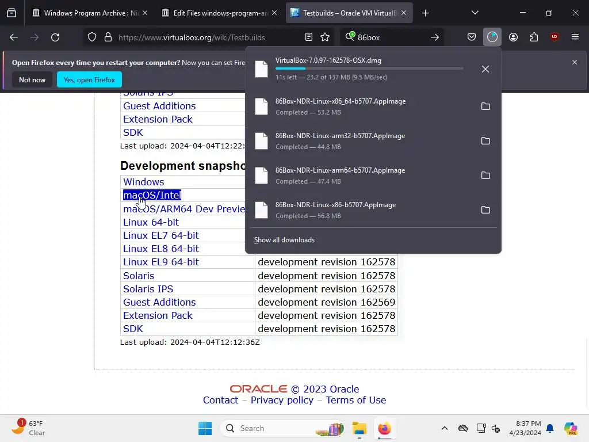Open the lower SDK link

tap(133, 329)
